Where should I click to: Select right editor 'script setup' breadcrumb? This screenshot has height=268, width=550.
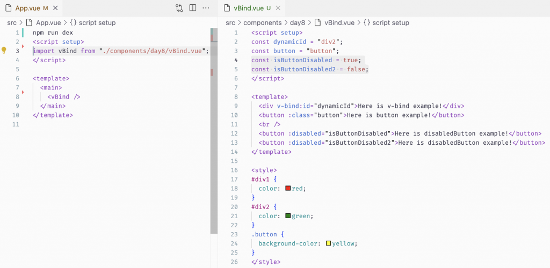(x=391, y=23)
